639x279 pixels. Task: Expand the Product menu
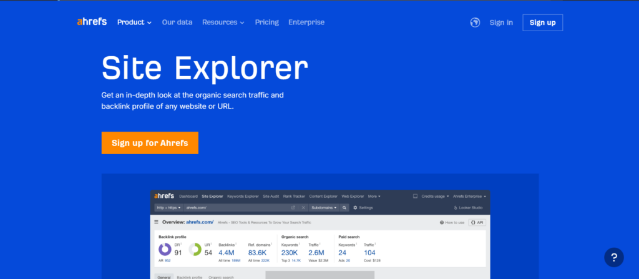point(135,22)
